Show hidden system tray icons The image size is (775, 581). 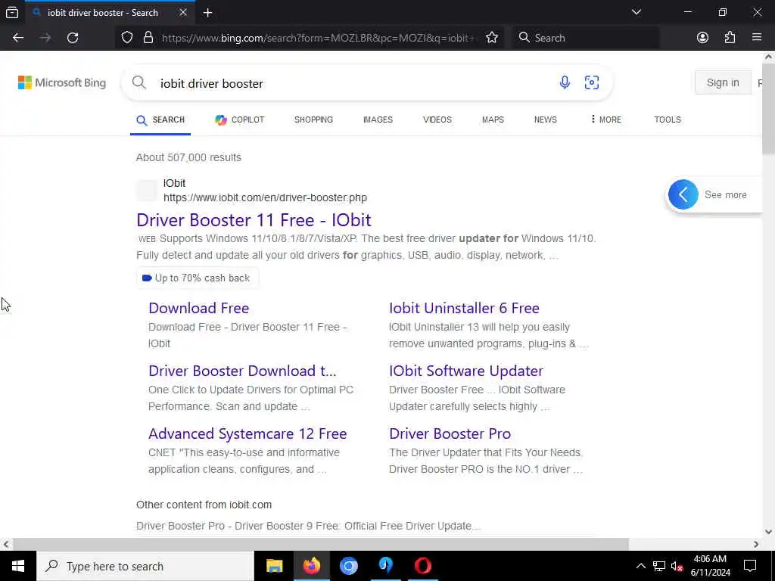(640, 566)
